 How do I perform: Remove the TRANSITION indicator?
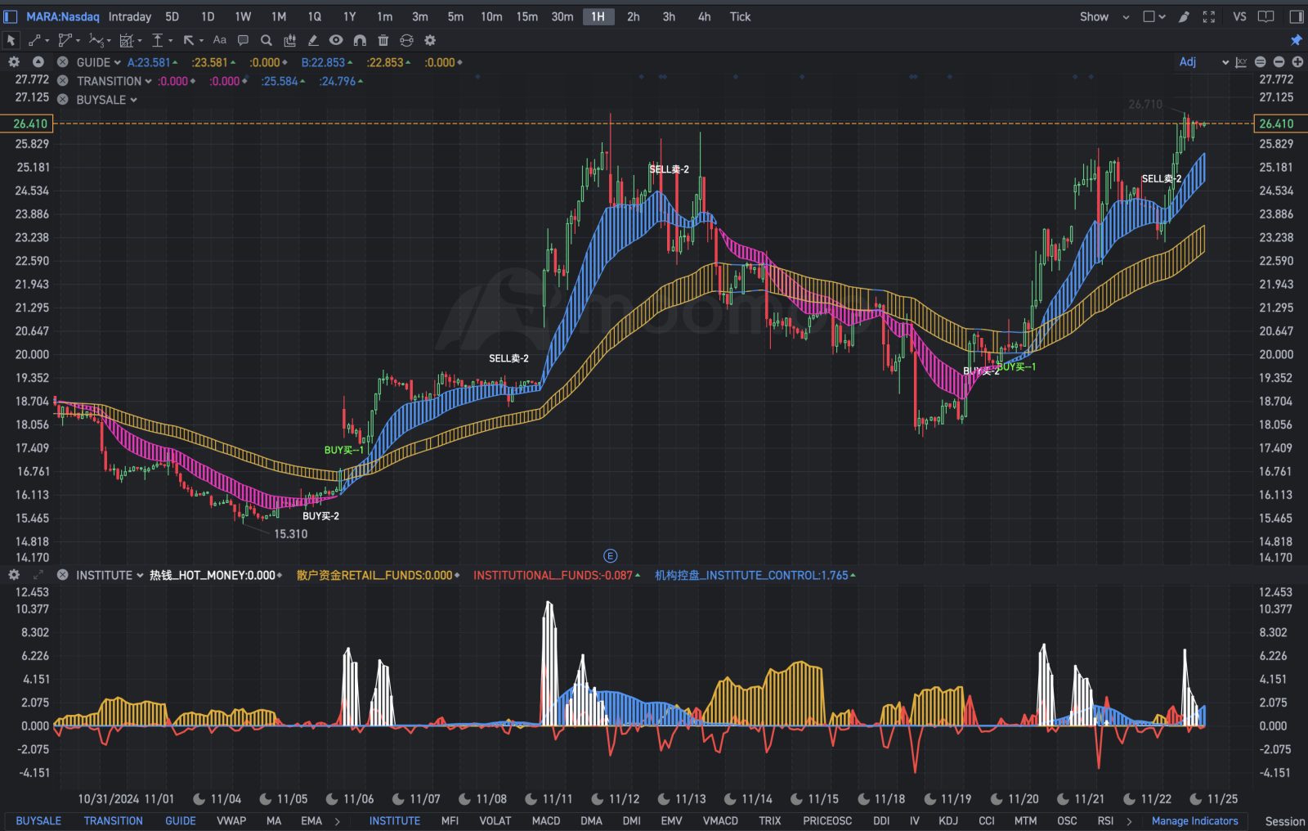(62, 81)
